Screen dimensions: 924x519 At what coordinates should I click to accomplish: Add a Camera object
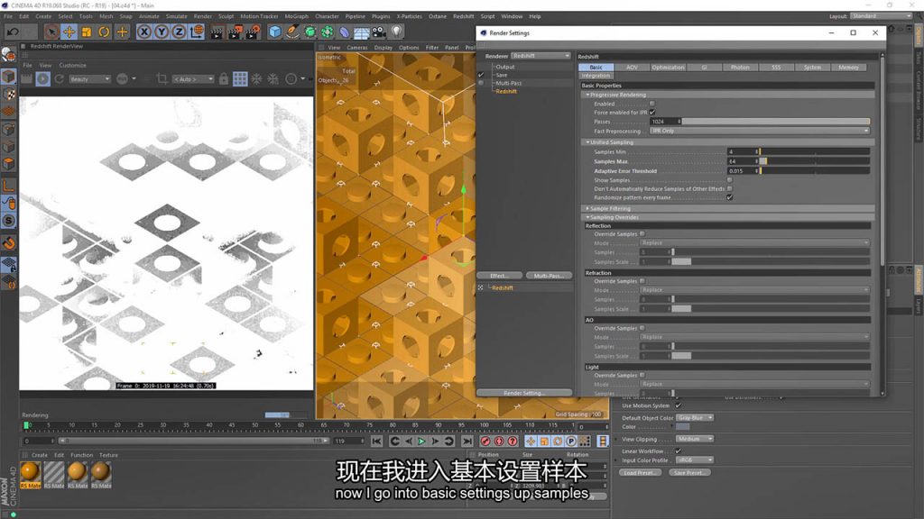[x=379, y=32]
